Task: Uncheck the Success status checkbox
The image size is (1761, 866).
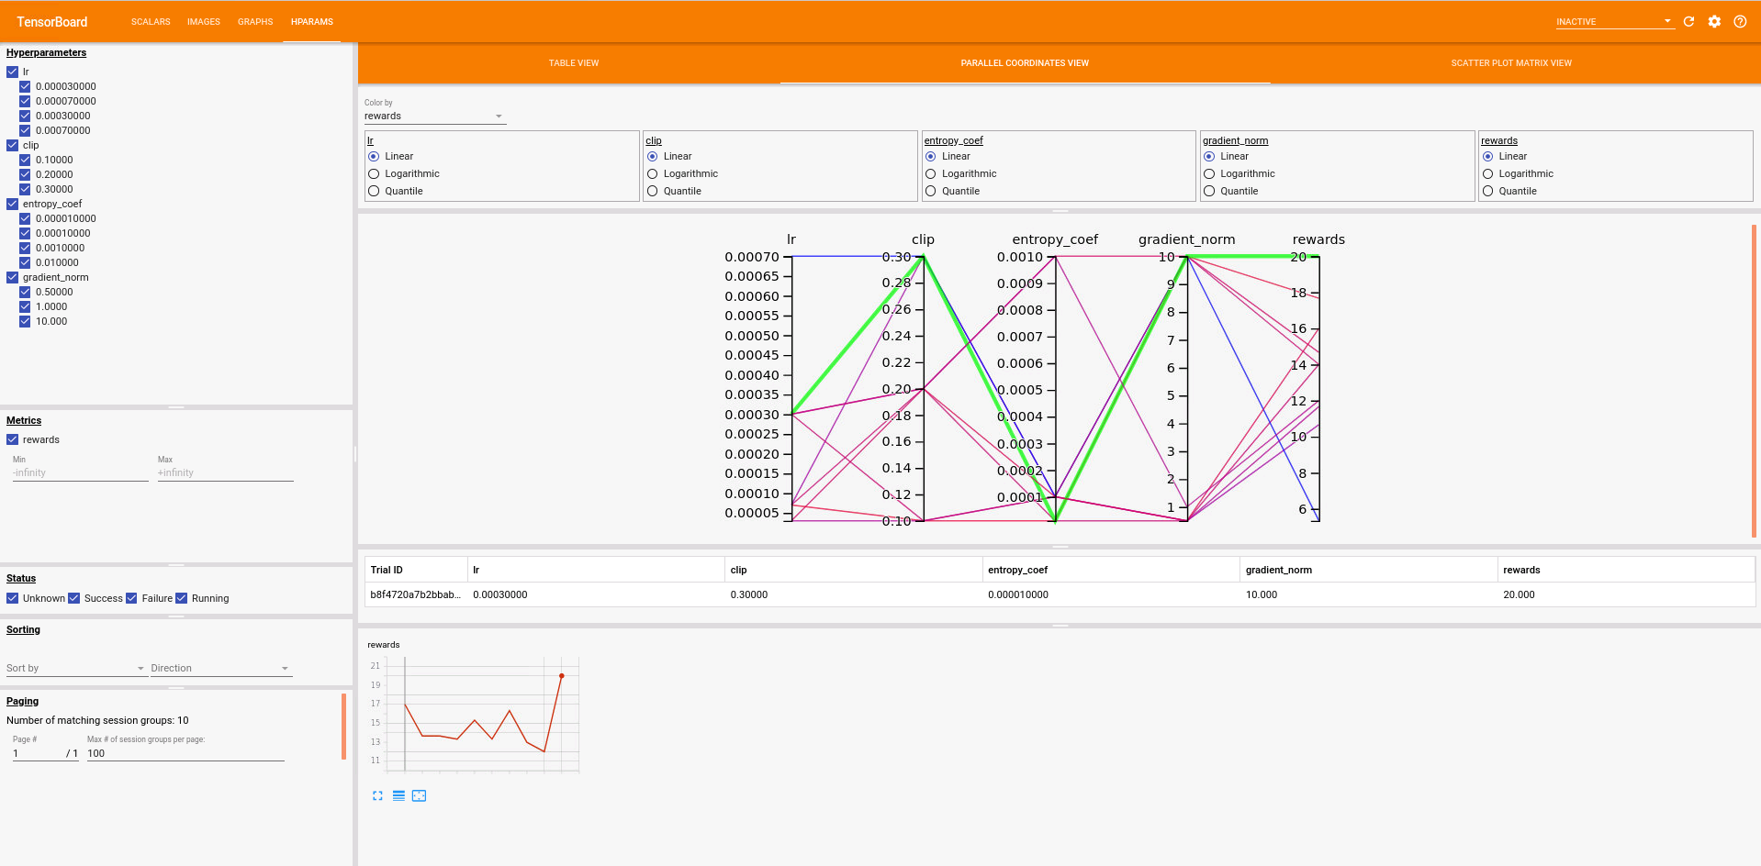Action: tap(74, 598)
